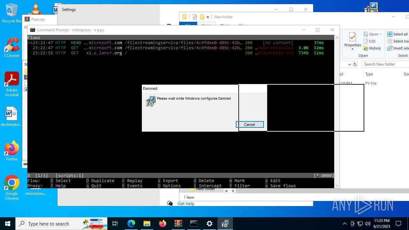Open the Recycle Bin desktop icon
Screen dimensions: 409x230
pos(12,13)
